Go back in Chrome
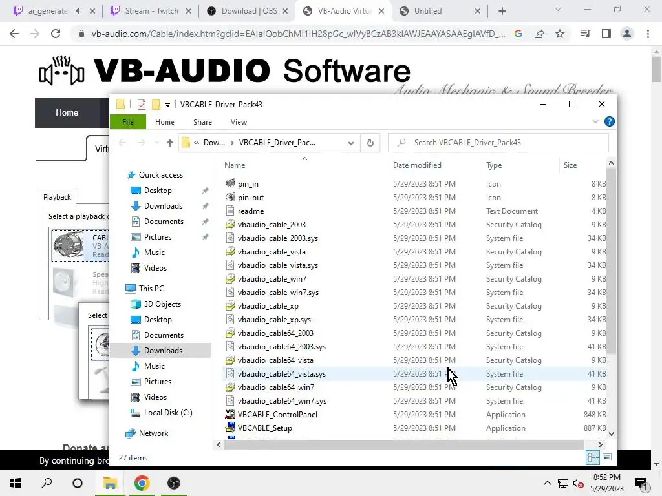Viewport: 662px width, 496px height. (x=14, y=34)
